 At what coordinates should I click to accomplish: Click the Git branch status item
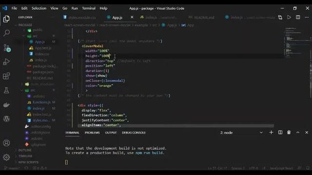[x=12, y=168]
